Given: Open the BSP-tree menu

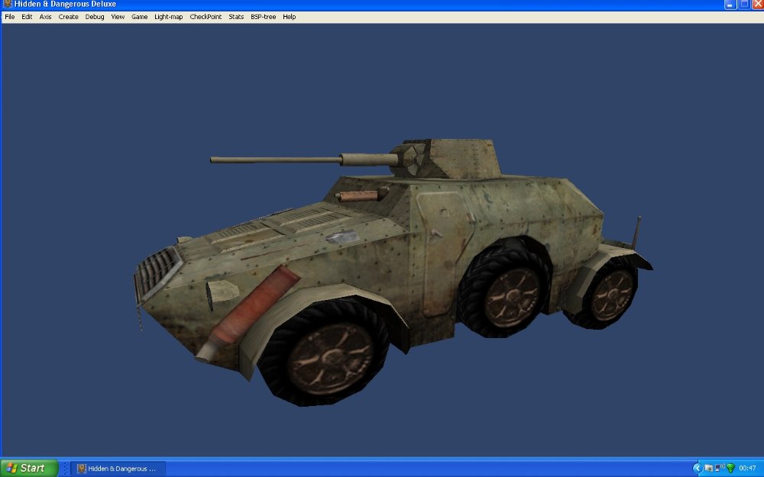Looking at the screenshot, I should pos(264,17).
